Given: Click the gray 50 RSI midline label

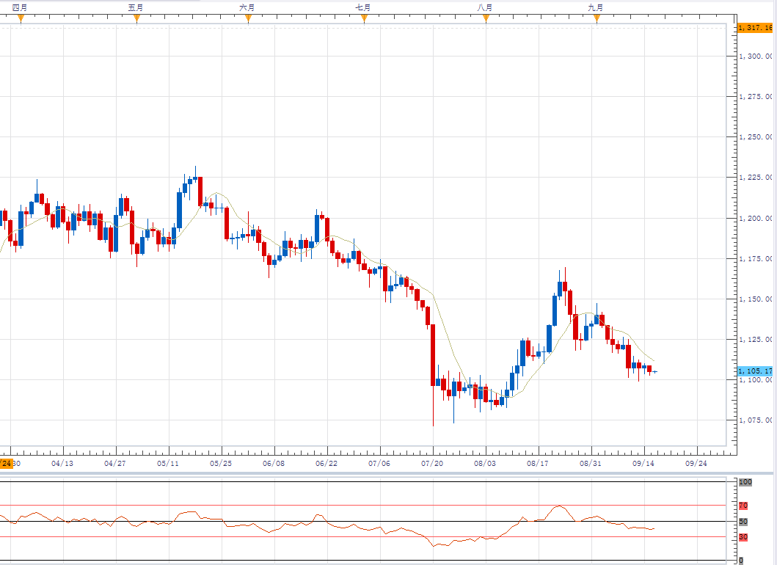Looking at the screenshot, I should click(743, 522).
